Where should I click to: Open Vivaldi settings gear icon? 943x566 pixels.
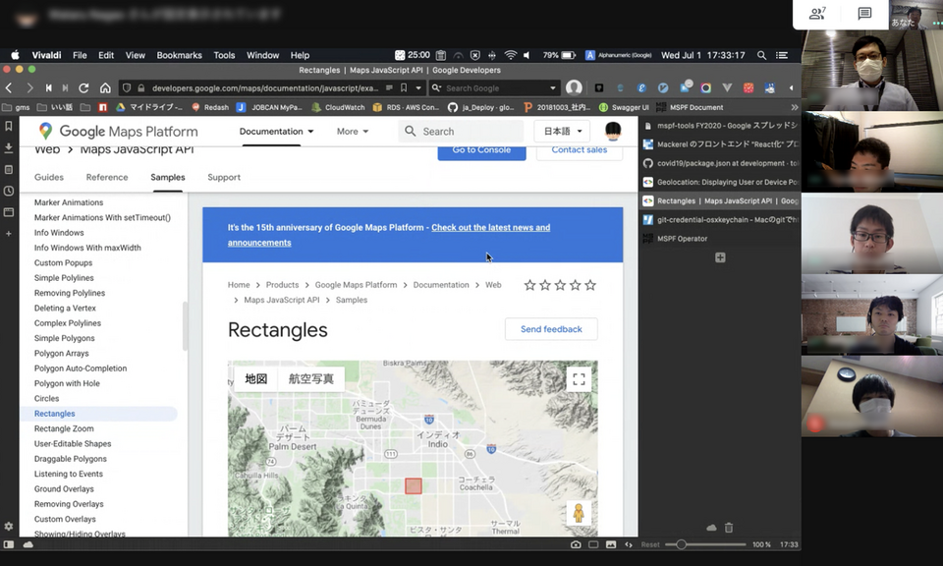pos(9,527)
